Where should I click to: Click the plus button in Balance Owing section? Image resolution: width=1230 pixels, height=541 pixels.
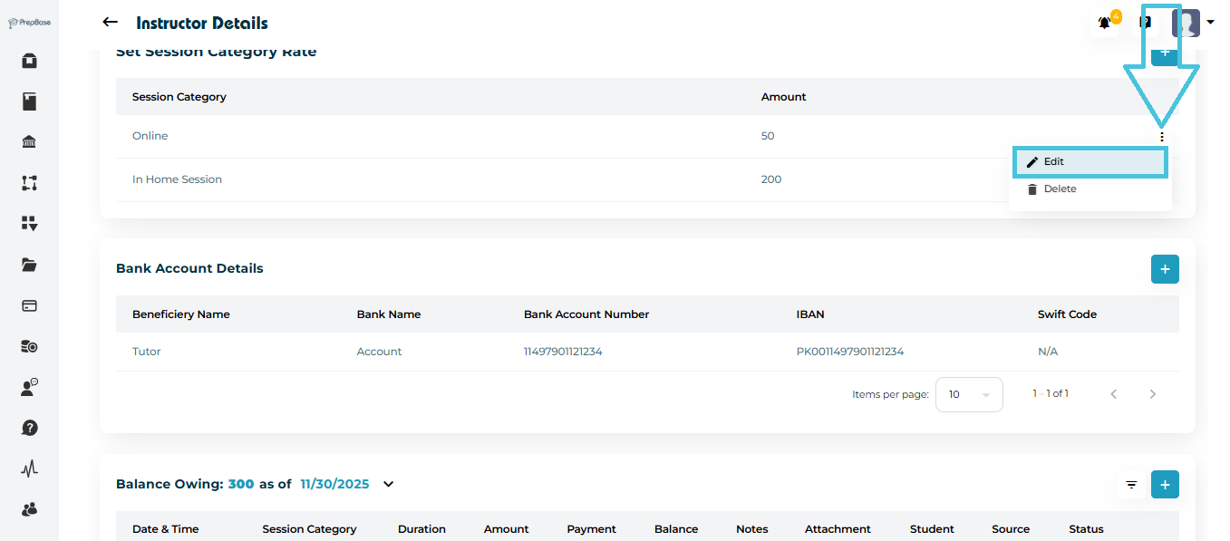pos(1165,485)
